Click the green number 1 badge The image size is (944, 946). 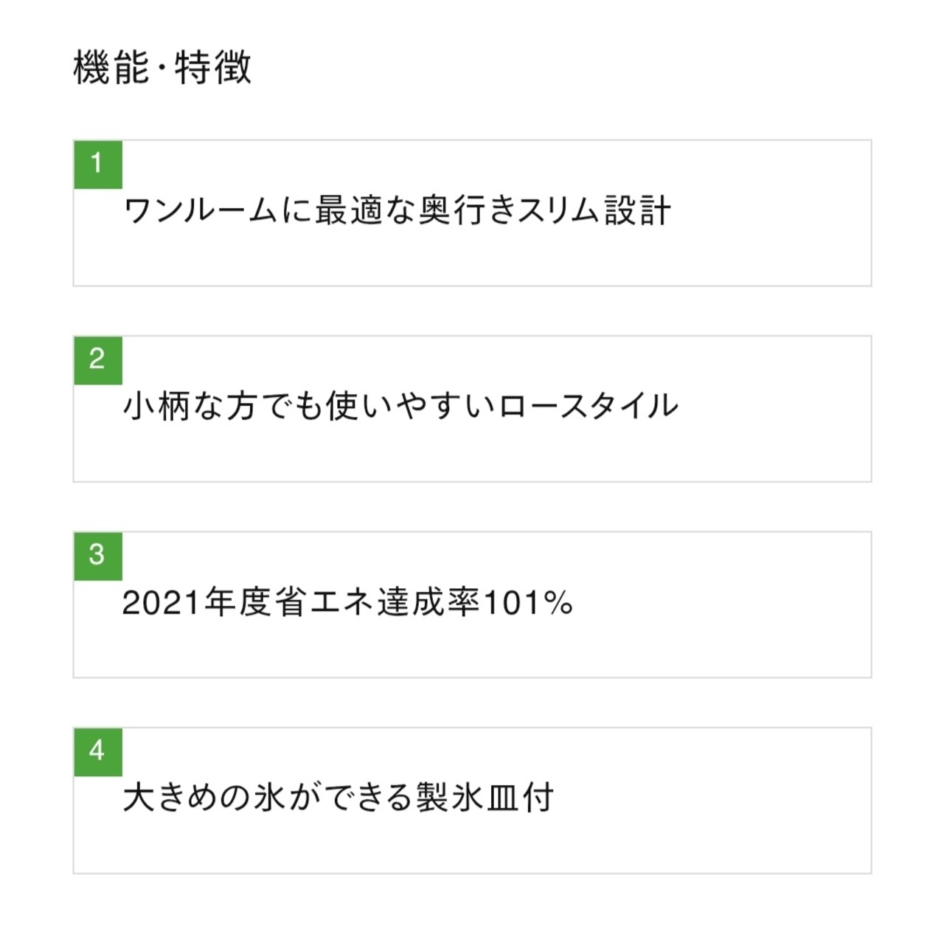point(97,164)
